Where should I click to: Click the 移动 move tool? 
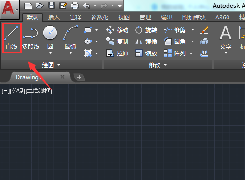(x=118, y=30)
